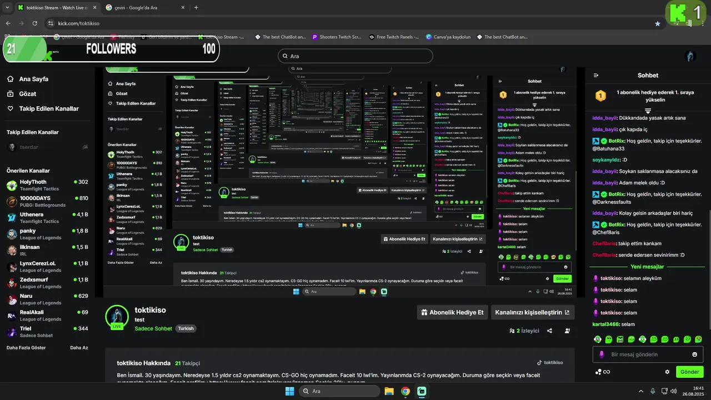Click the Yeni mesajlar divider label in the chat

(647, 267)
